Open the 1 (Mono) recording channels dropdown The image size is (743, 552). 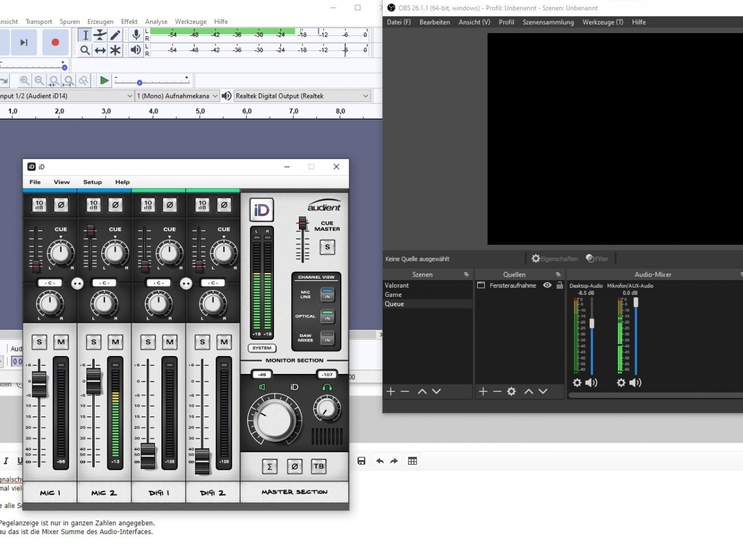(x=177, y=96)
